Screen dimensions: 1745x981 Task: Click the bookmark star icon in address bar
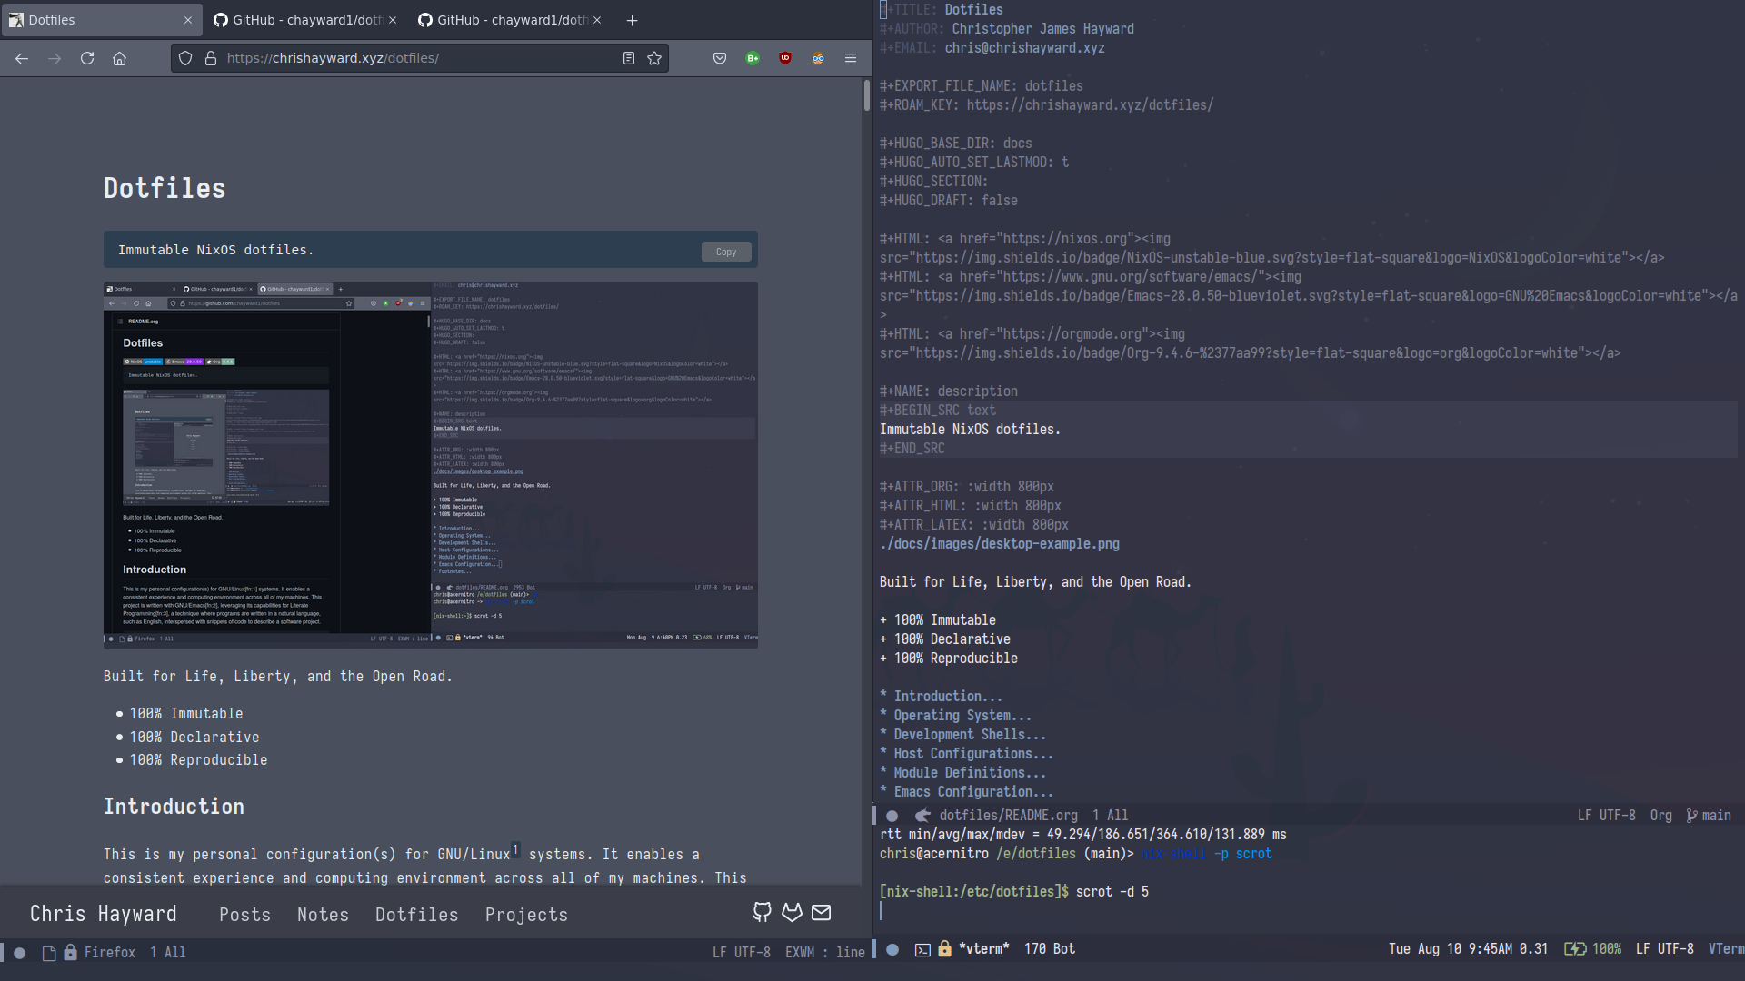click(x=654, y=57)
